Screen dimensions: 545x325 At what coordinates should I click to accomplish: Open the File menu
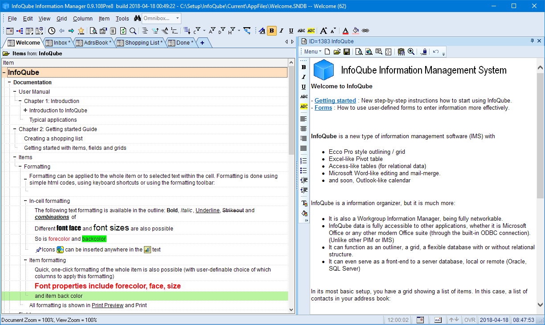tap(12, 18)
